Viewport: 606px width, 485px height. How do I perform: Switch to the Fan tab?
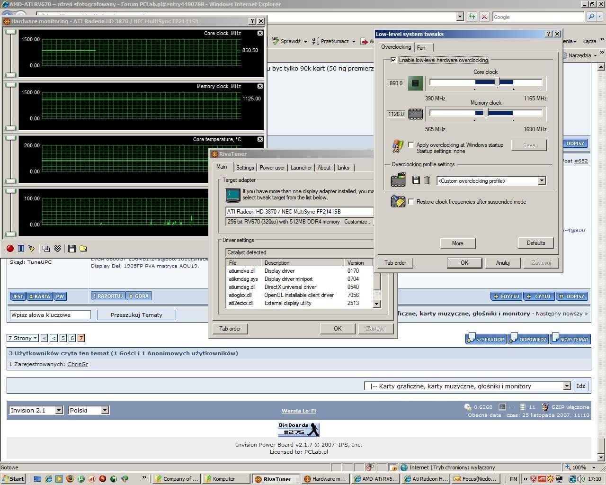pyautogui.click(x=421, y=48)
